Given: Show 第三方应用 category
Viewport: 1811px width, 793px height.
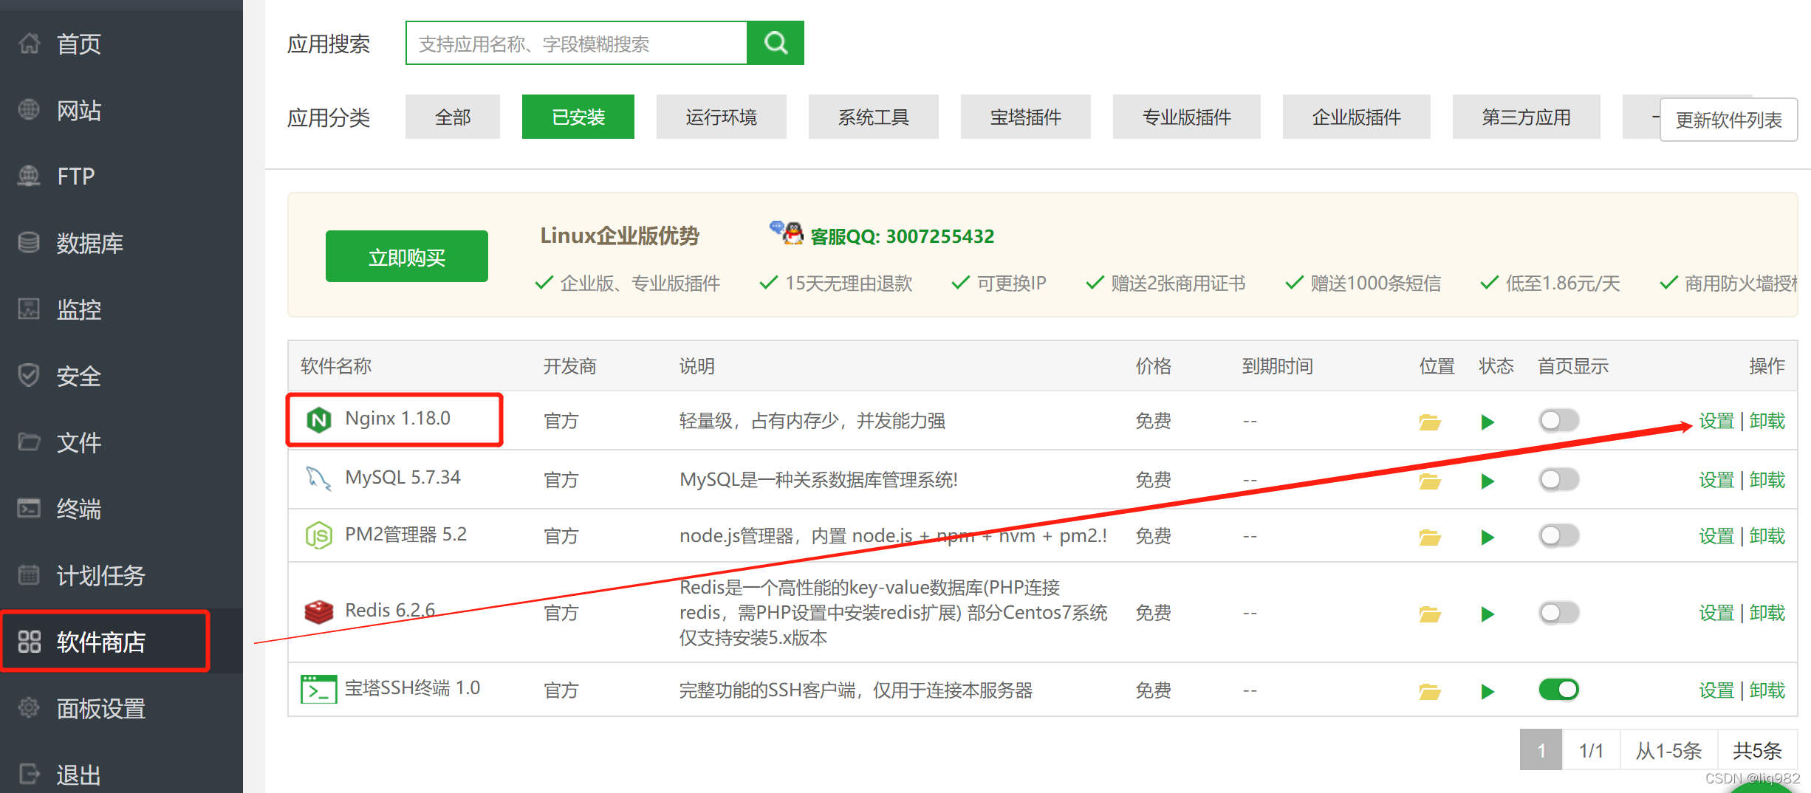Looking at the screenshot, I should pos(1527,117).
